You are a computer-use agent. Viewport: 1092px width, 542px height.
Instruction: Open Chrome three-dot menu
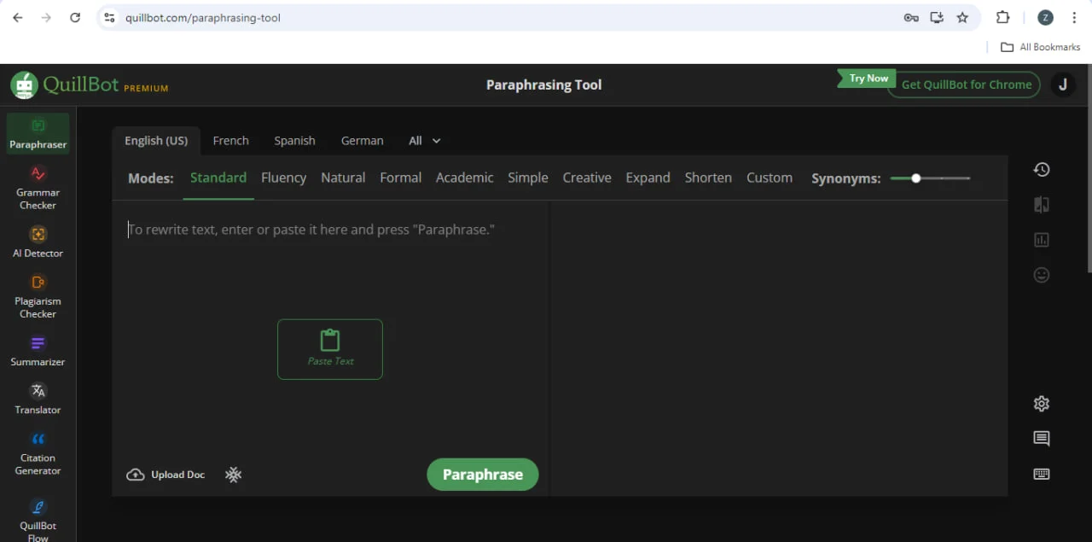point(1073,17)
